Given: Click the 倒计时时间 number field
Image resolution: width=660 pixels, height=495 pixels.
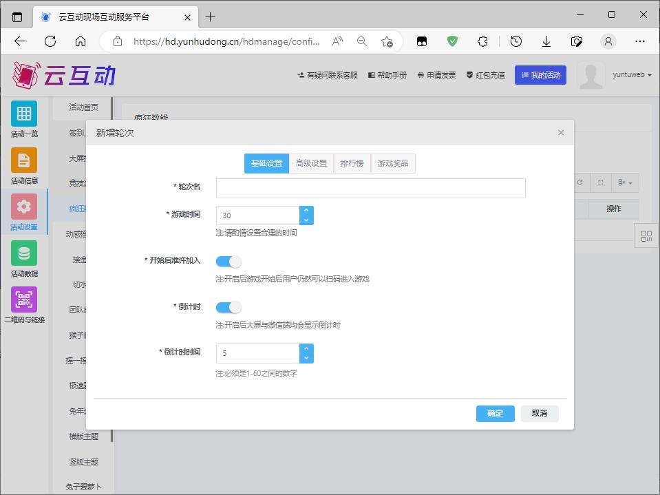Looking at the screenshot, I should [x=257, y=354].
